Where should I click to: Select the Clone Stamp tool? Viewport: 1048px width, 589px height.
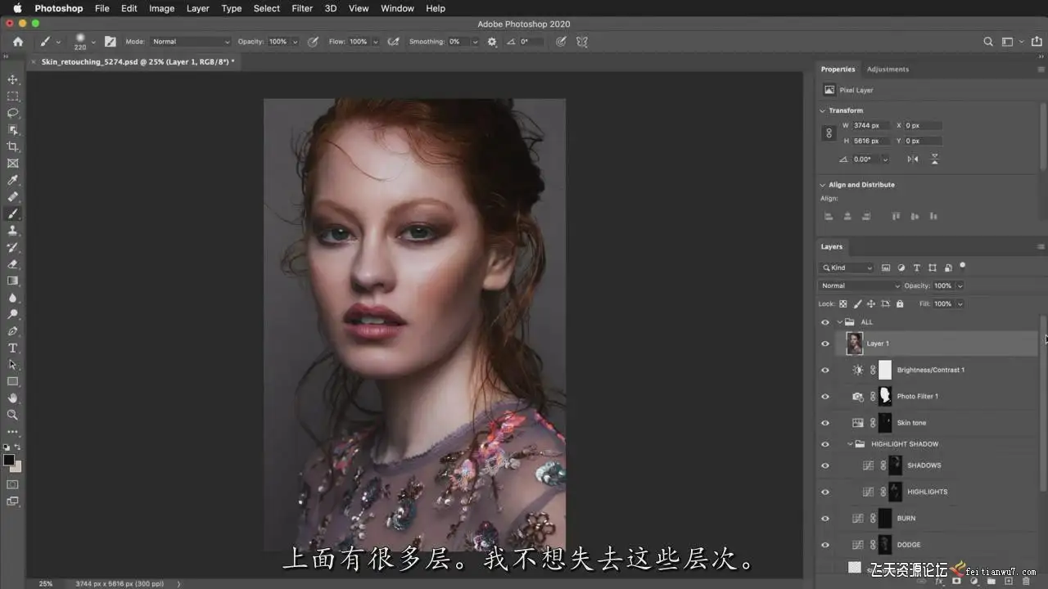click(12, 231)
